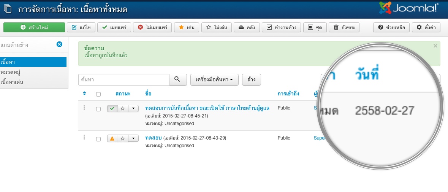
Task: Sort by การเข้าถึง (Access) column header
Action: (x=288, y=94)
